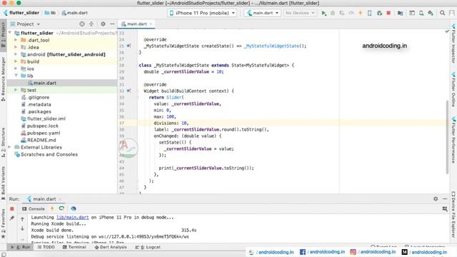This screenshot has width=457, height=257.
Task: Run main.dart with the green Run icon
Action: [323, 13]
